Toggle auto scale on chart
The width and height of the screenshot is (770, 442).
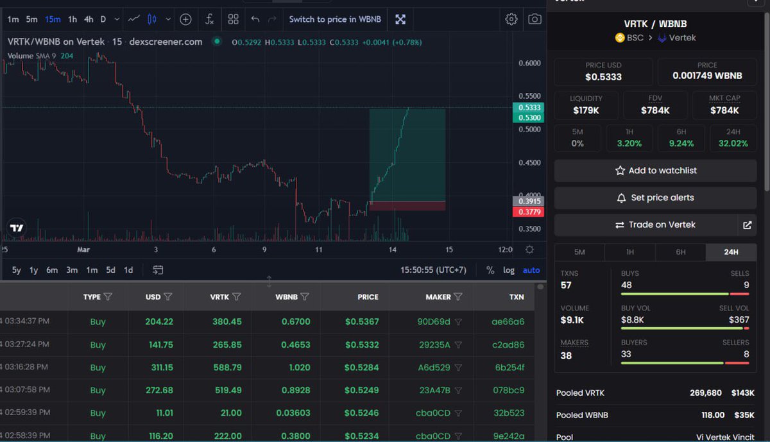[x=531, y=270]
